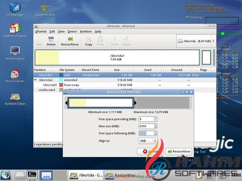The image size is (242, 181).
Task: Click Mount Point column header
Action: point(91,70)
